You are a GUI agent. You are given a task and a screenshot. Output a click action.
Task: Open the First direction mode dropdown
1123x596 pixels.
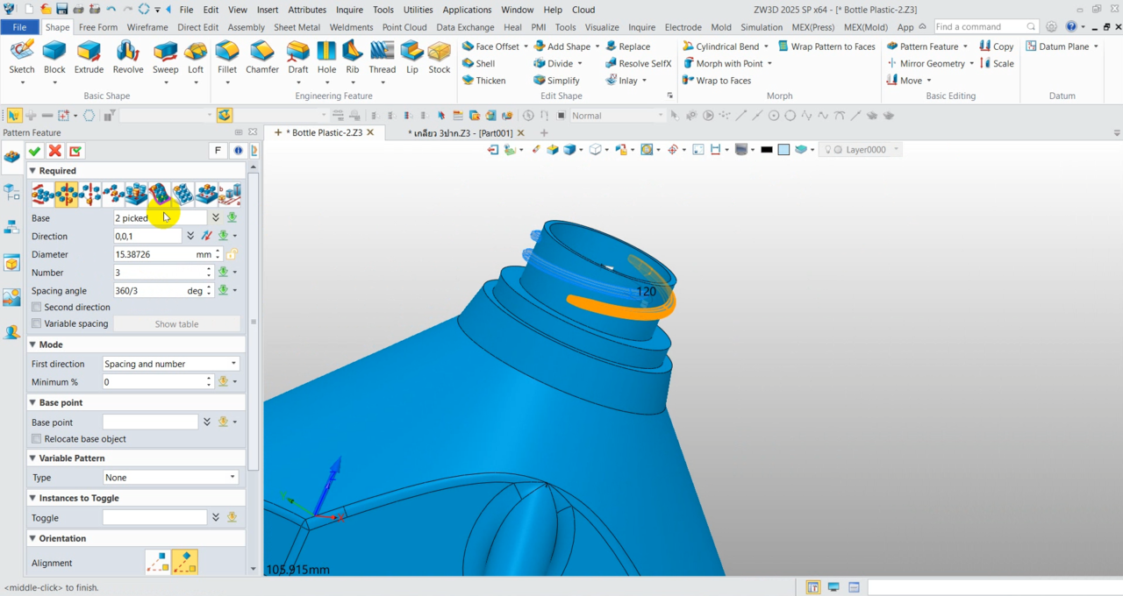point(170,364)
